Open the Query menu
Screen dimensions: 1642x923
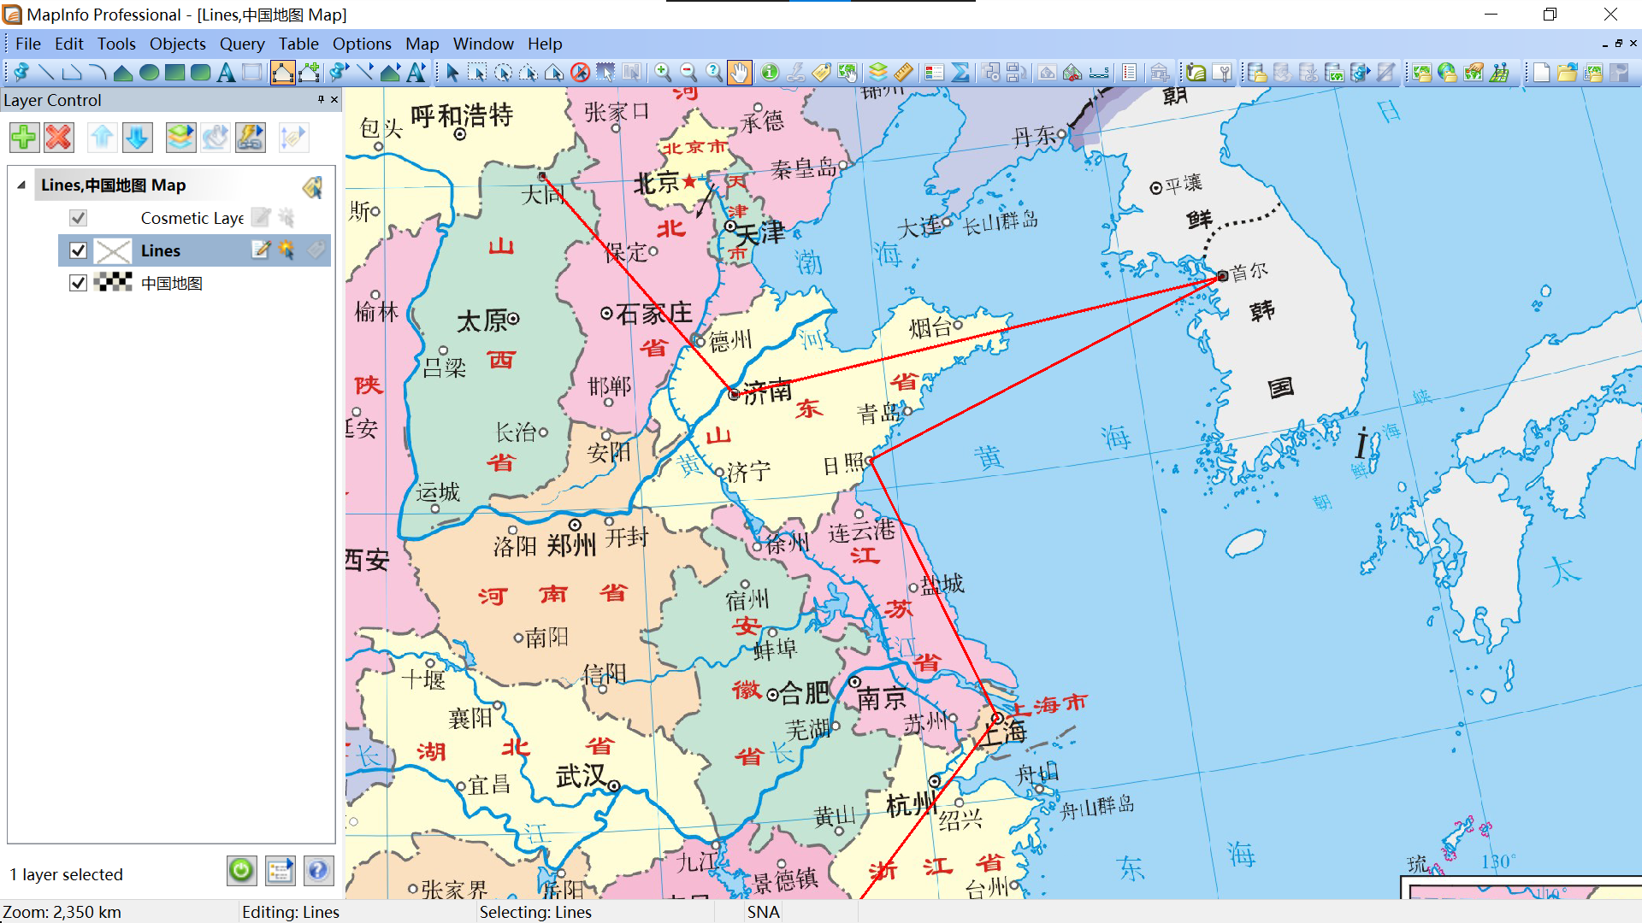click(x=241, y=44)
